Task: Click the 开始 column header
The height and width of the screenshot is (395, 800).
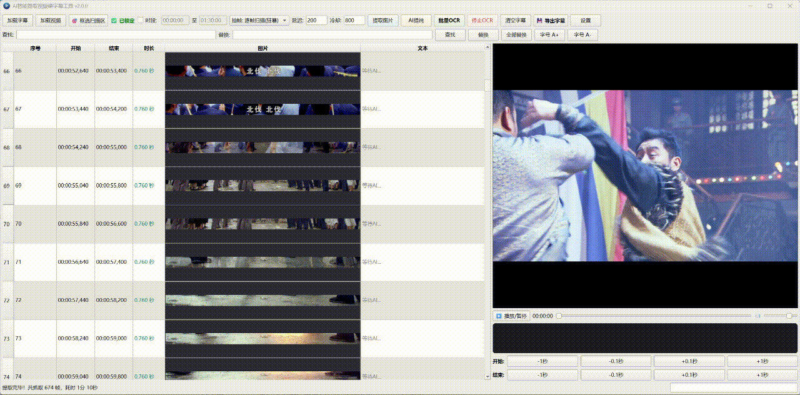Action: coord(76,48)
